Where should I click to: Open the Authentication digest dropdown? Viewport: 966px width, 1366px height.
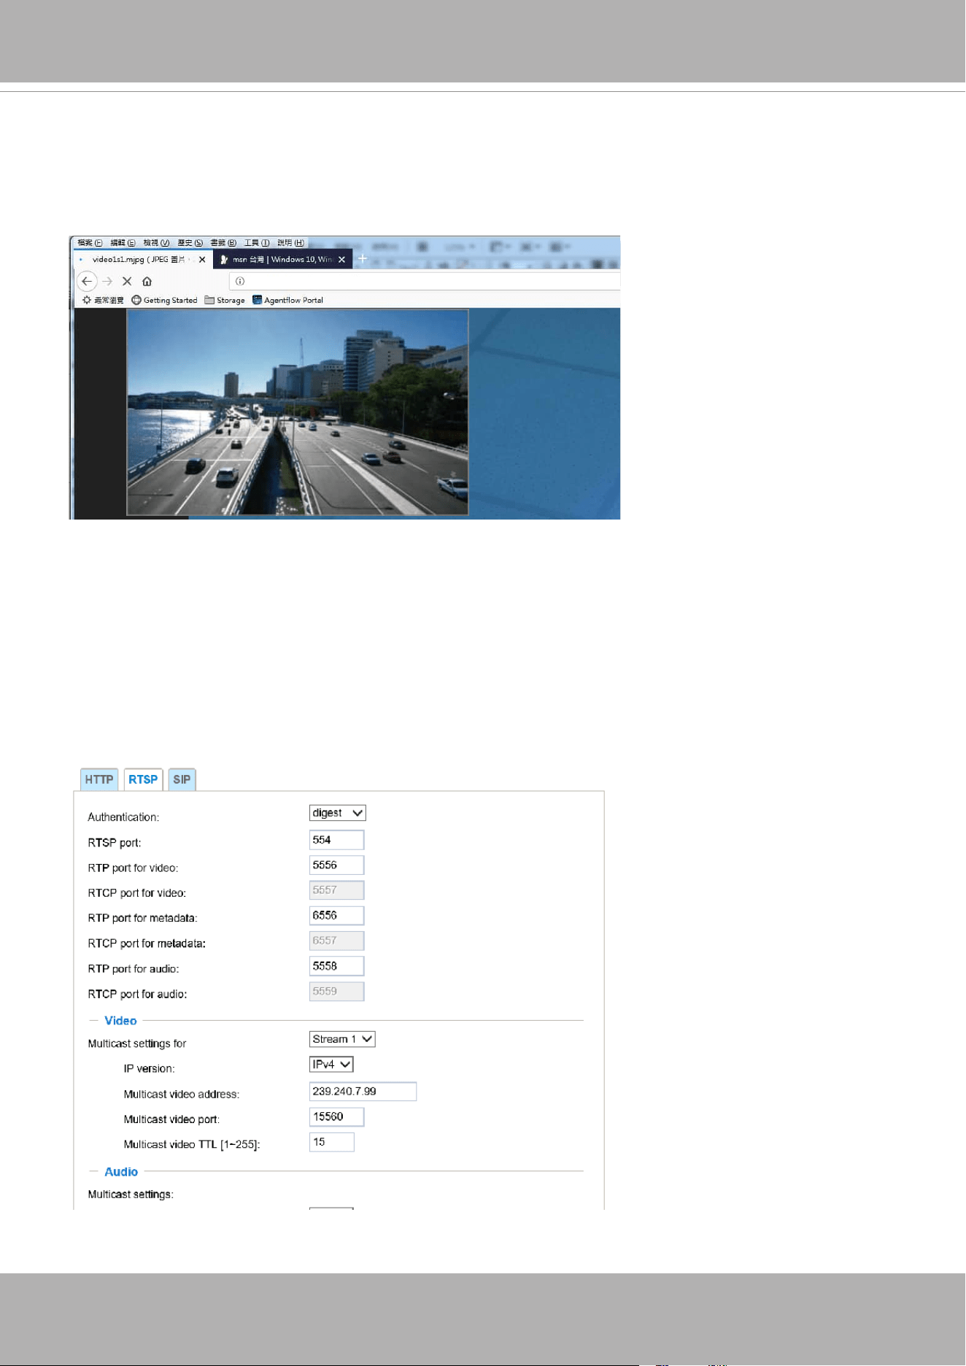point(337,813)
